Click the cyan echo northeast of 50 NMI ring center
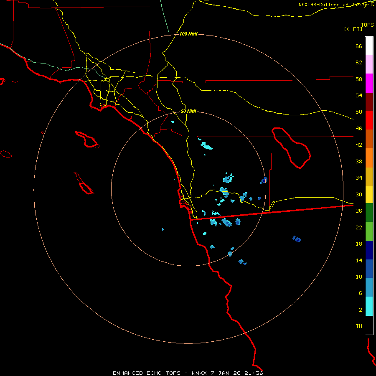Screen dimensions: 376x376 tap(206, 145)
